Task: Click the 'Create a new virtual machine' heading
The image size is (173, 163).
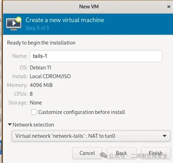Action: (65, 20)
